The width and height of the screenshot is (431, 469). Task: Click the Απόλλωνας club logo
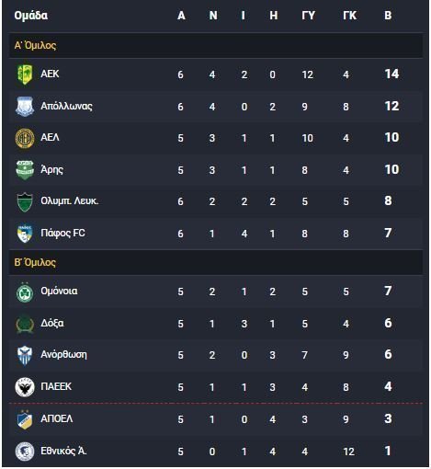pyautogui.click(x=25, y=107)
